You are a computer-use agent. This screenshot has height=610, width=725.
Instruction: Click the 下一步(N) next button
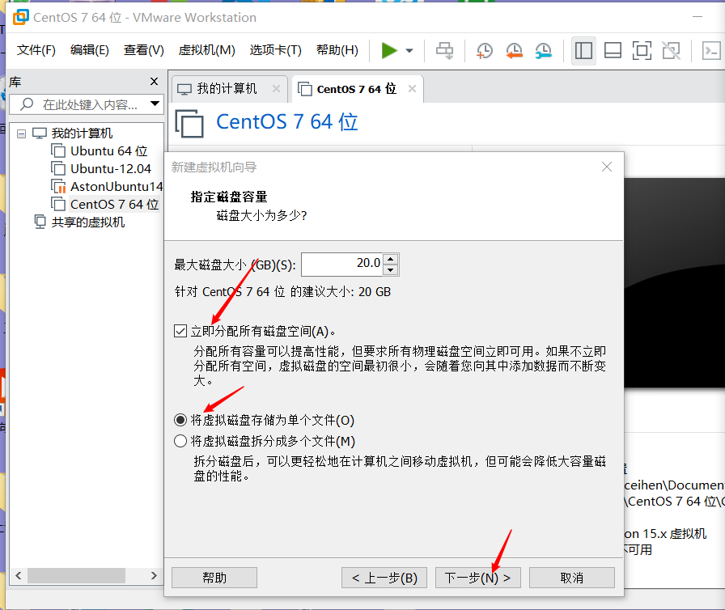click(478, 578)
